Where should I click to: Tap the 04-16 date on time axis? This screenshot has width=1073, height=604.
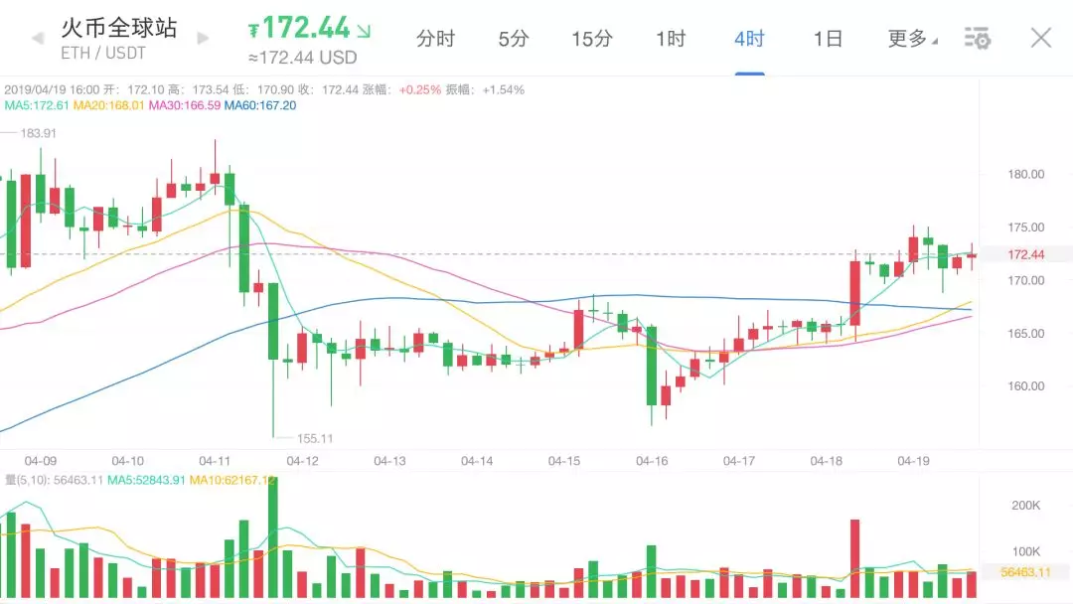pos(652,461)
